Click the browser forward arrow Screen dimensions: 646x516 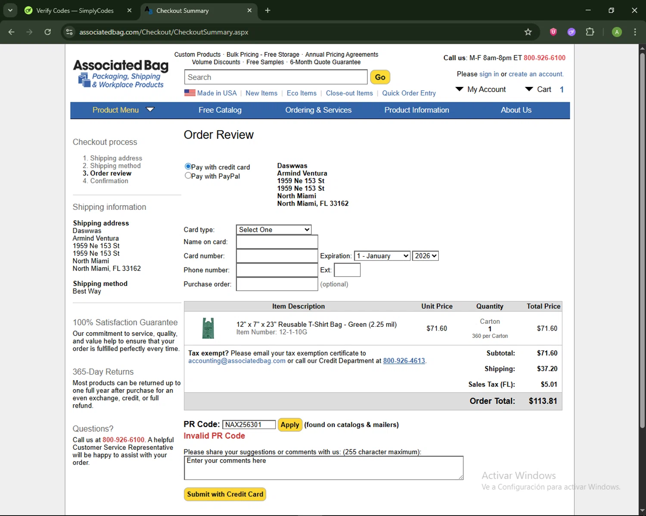click(x=29, y=32)
